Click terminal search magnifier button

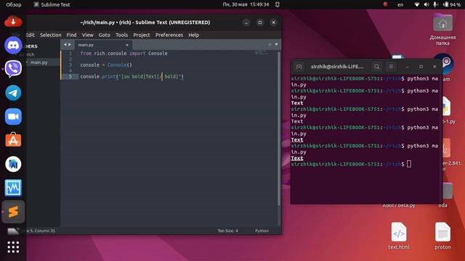point(376,67)
